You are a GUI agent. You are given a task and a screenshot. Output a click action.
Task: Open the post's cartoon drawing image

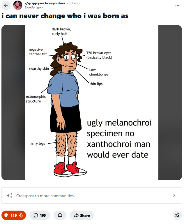(91, 103)
